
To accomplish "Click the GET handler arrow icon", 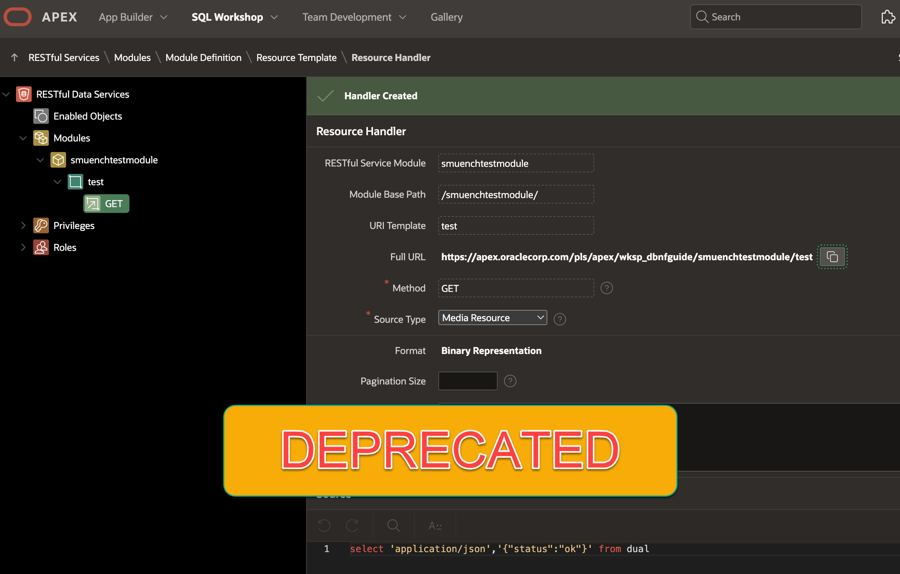I will [x=93, y=204].
